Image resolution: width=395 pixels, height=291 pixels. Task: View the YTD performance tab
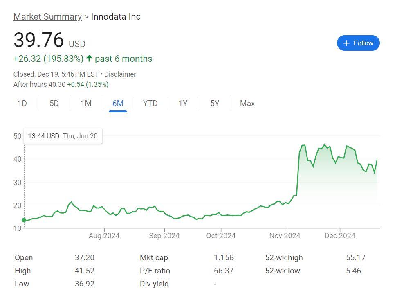pyautogui.click(x=150, y=104)
